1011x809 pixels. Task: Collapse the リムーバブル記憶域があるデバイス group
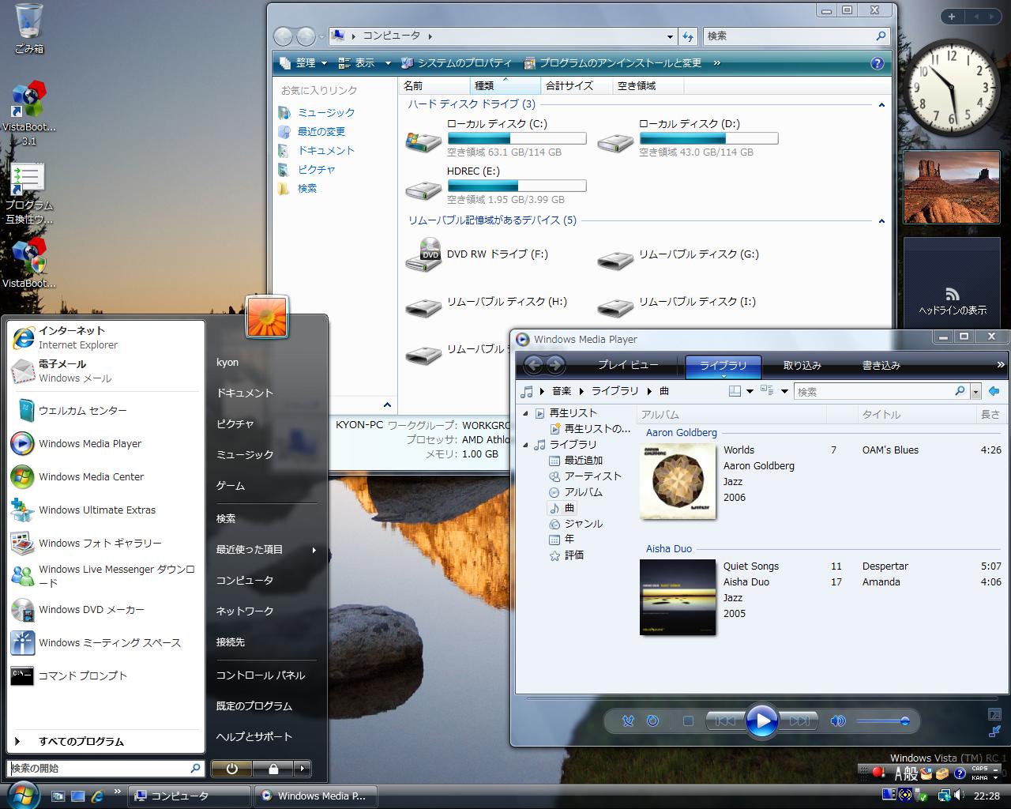[881, 220]
